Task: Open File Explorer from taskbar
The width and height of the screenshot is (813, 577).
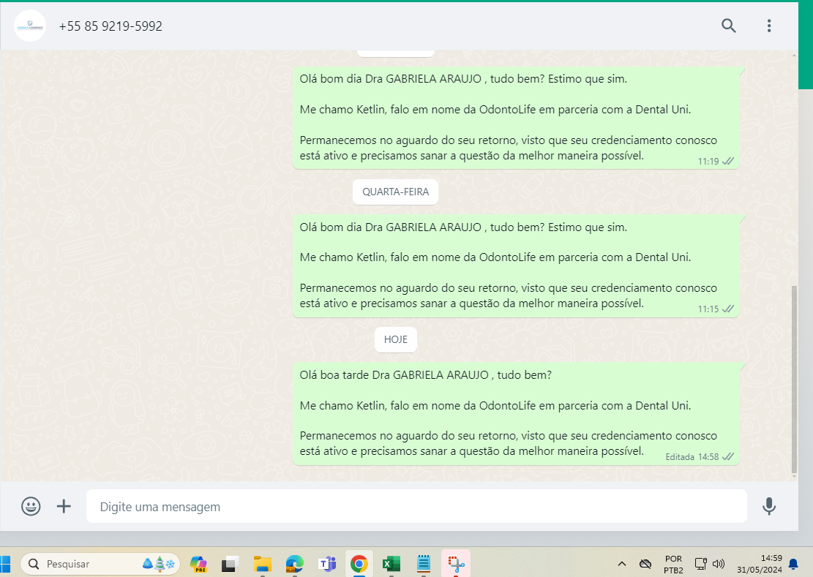Action: coord(263,564)
